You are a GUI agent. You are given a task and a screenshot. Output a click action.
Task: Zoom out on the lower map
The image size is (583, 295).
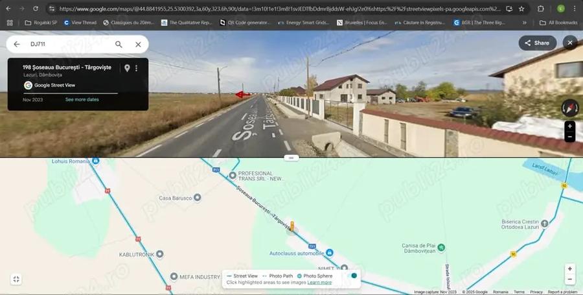click(569, 279)
